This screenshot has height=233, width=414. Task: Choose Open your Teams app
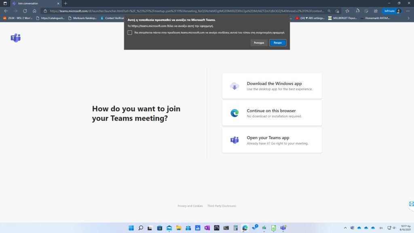pos(272,140)
